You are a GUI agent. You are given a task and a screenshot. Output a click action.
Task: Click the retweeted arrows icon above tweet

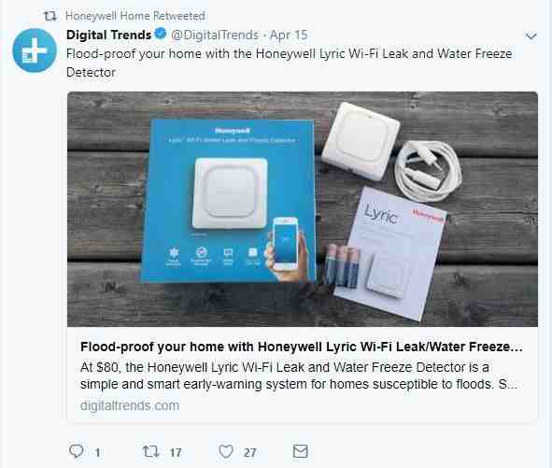tap(50, 16)
